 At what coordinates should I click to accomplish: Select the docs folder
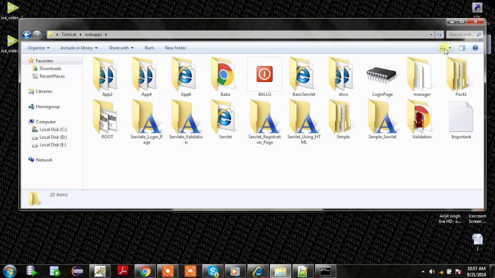pyautogui.click(x=343, y=77)
